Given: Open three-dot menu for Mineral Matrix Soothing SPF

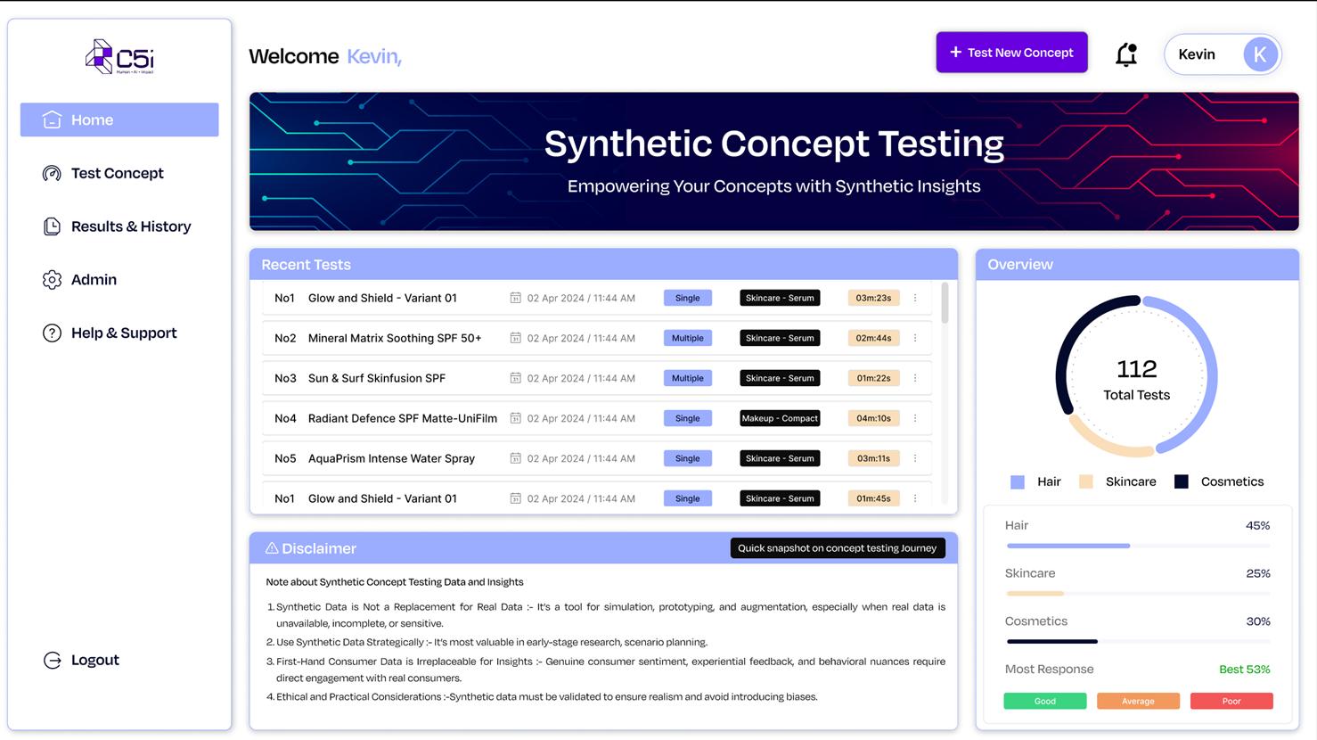Looking at the screenshot, I should (915, 338).
